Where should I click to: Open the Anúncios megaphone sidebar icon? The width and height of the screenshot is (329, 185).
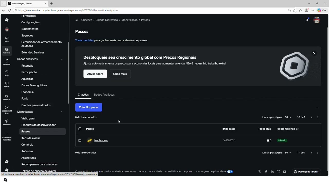[7, 122]
